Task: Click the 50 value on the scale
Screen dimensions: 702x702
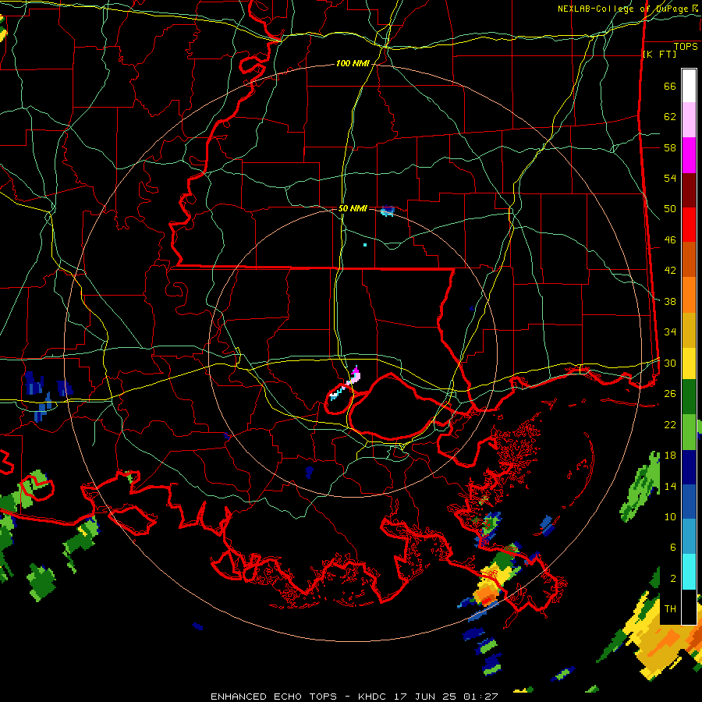Action: (x=670, y=209)
